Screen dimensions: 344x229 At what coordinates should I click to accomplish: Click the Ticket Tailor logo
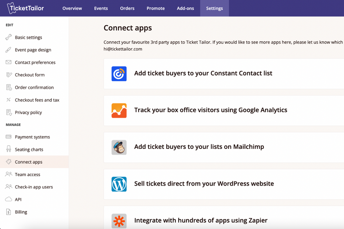(x=25, y=8)
